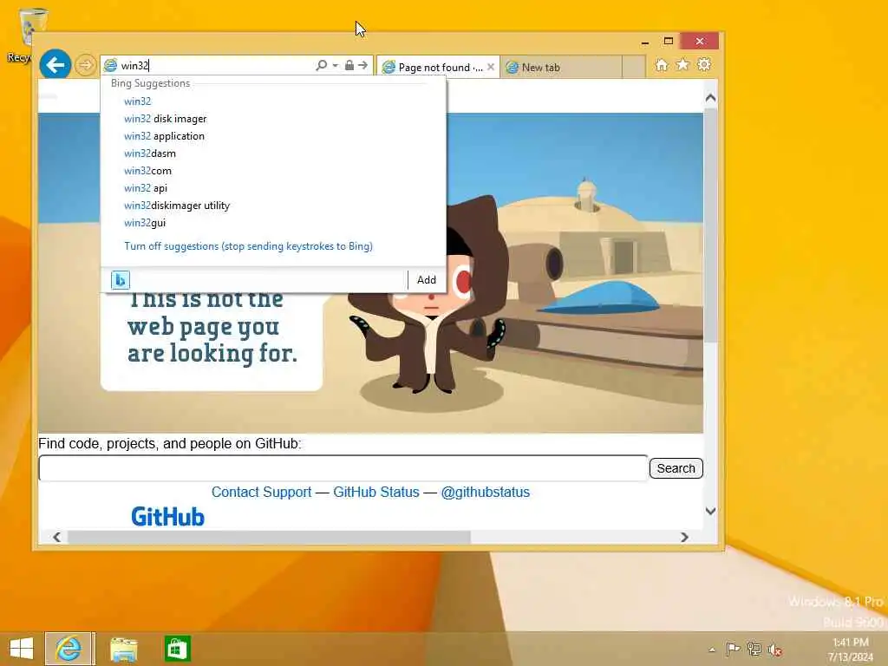The image size is (888, 666).
Task: Close the Page not found tab
Action: 491,67
